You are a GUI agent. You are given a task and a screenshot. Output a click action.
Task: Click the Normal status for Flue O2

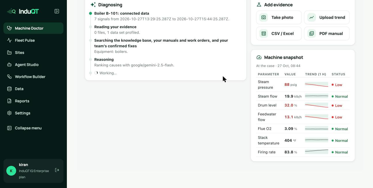tap(340, 129)
